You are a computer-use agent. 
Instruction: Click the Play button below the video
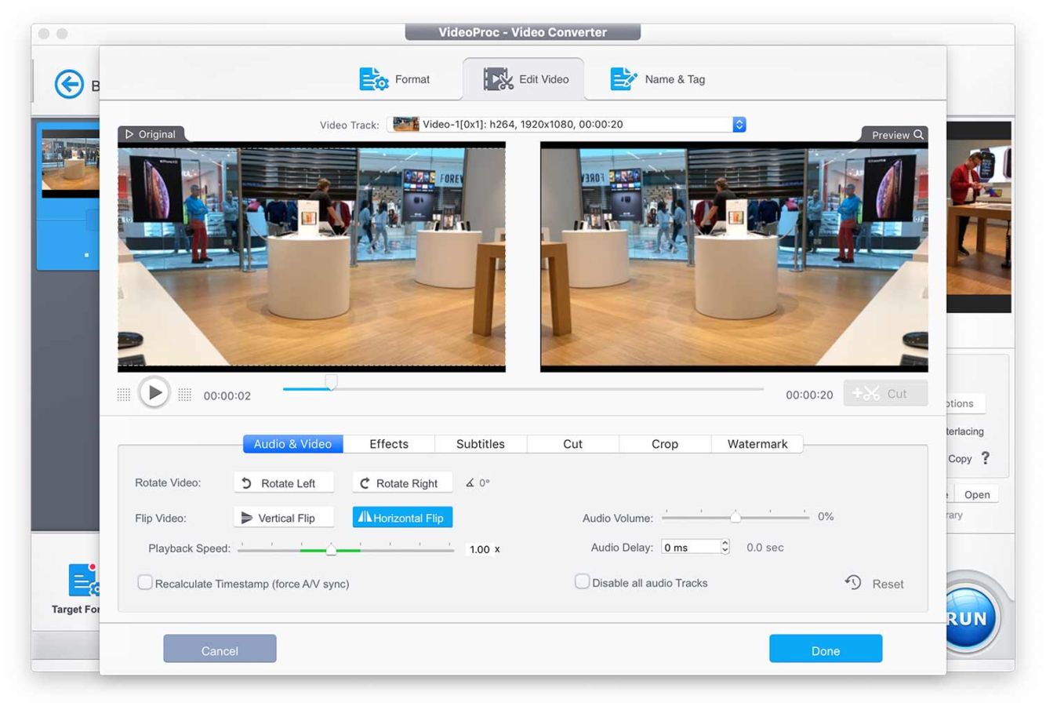pyautogui.click(x=154, y=392)
